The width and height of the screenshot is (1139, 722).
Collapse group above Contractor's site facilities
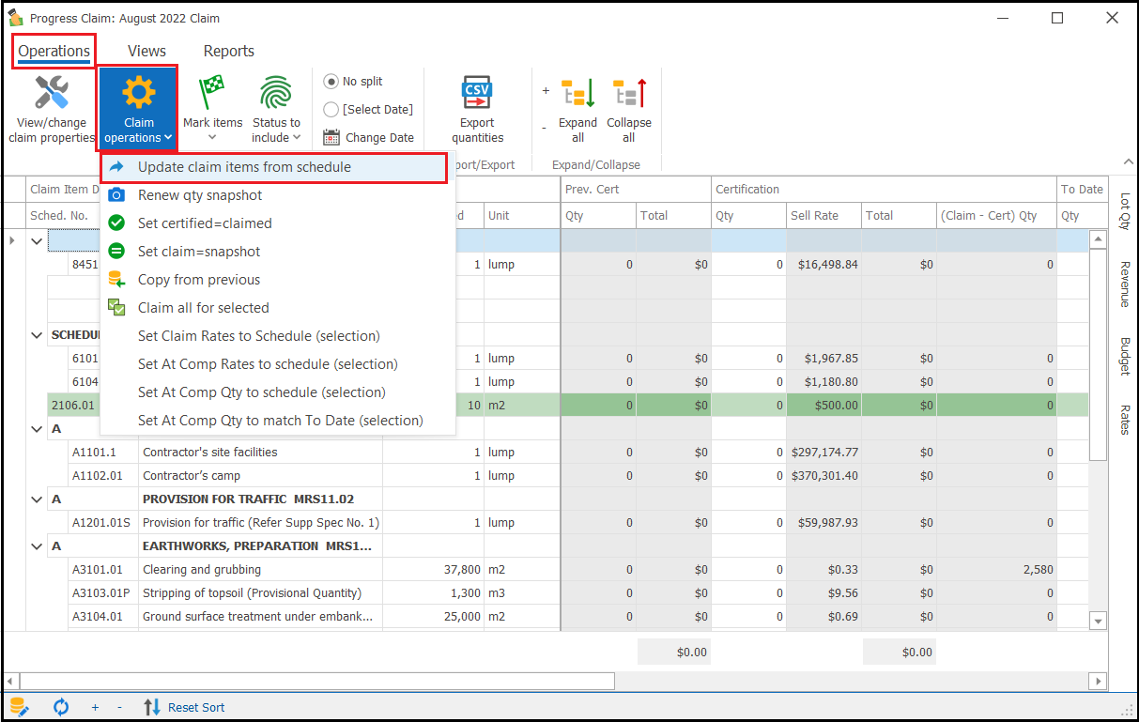click(37, 428)
